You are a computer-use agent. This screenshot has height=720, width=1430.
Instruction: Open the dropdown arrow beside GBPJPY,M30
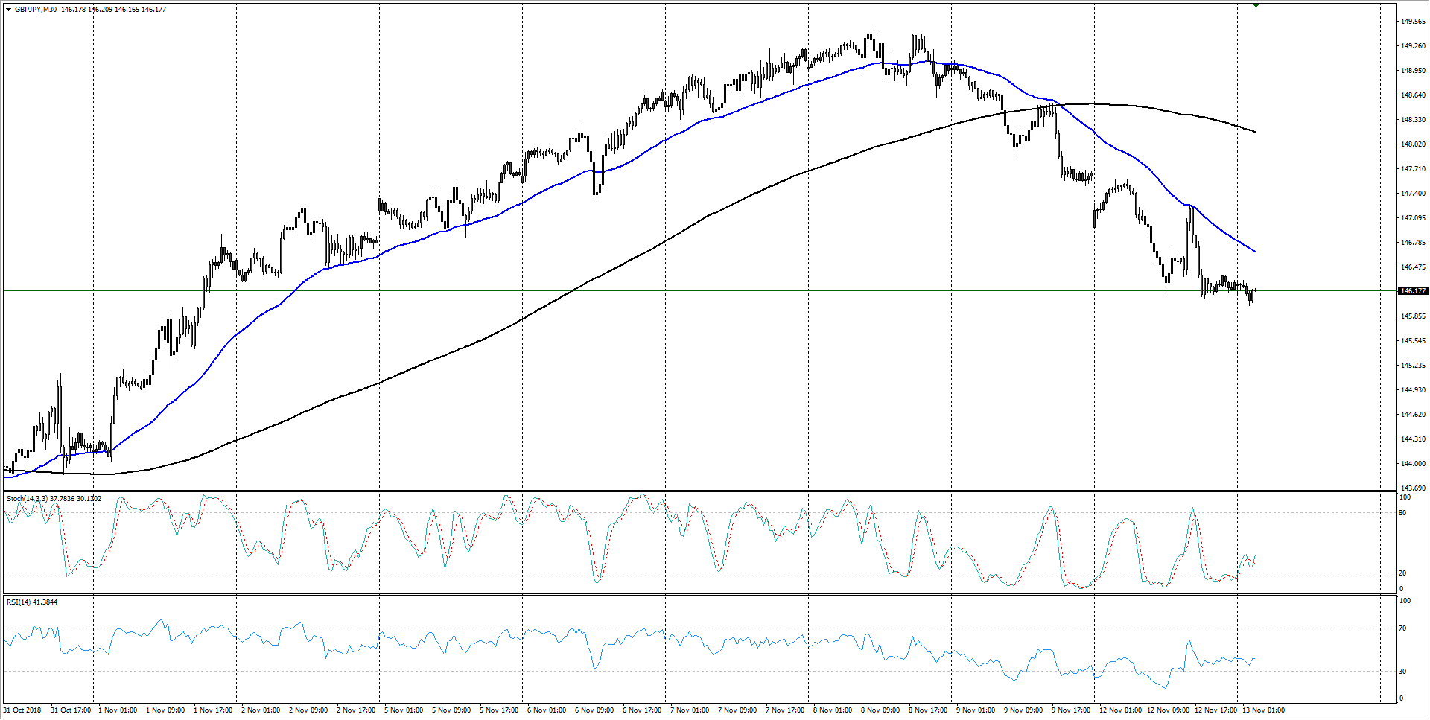(8, 10)
